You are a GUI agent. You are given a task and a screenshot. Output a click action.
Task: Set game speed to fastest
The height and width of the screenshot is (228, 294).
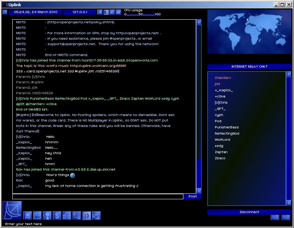click(x=118, y=12)
